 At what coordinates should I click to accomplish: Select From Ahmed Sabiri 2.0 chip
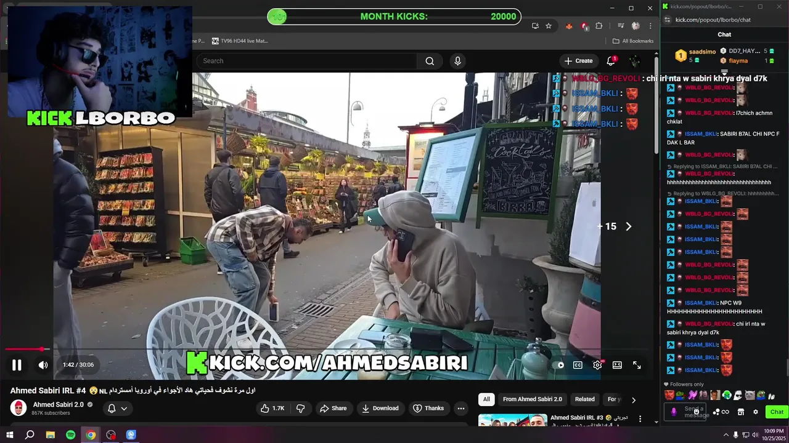click(533, 399)
